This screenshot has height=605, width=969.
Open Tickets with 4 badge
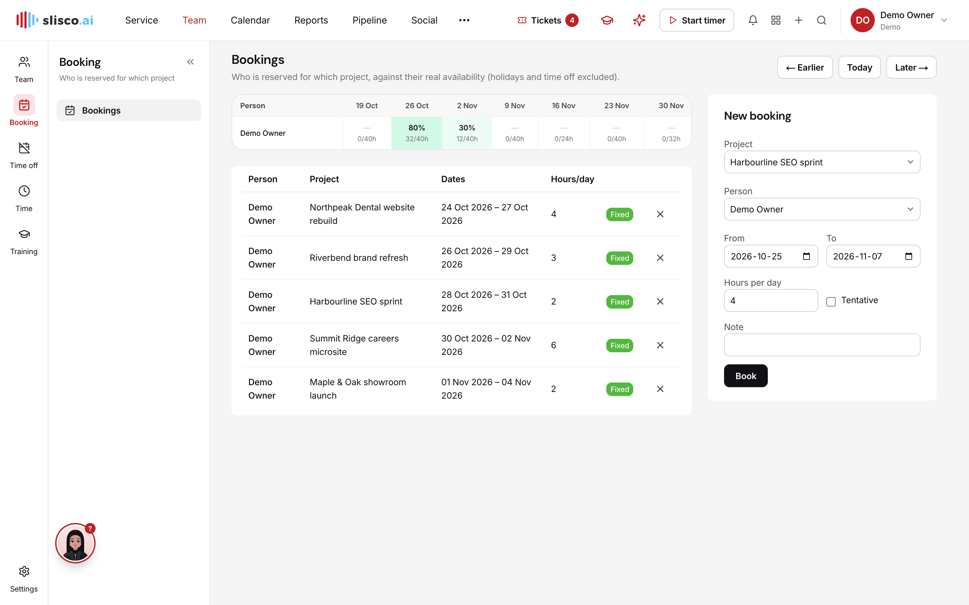pos(547,20)
